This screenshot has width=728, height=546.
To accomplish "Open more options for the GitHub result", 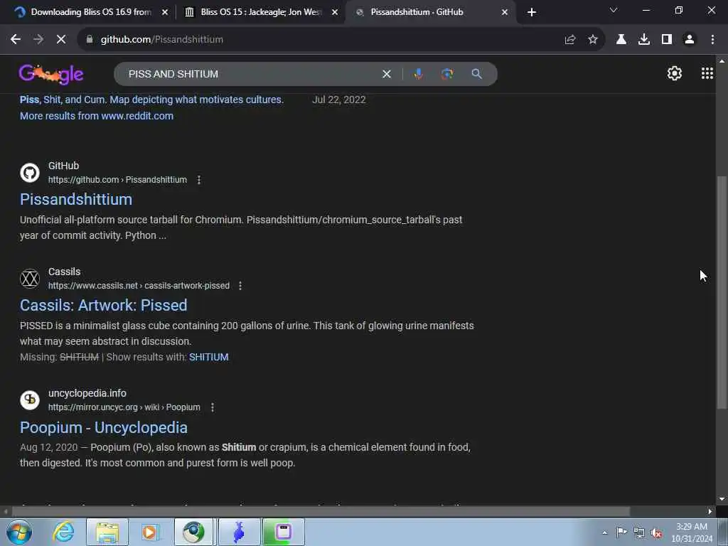I will click(x=199, y=180).
